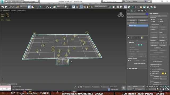Toggle Percent Snap
The height and width of the screenshot is (95, 170).
pos(85,7)
